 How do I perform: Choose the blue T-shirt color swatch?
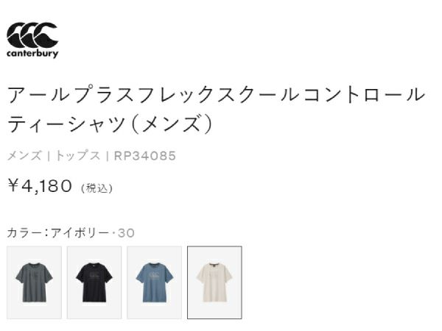point(154,282)
